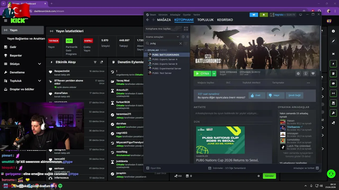Open PUBG Nations Cup news thumbnail
This screenshot has height=190, width=339.
(x=220, y=140)
